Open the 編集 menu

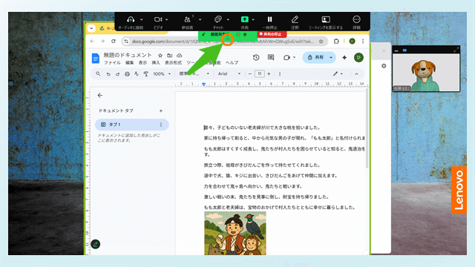click(x=130, y=62)
